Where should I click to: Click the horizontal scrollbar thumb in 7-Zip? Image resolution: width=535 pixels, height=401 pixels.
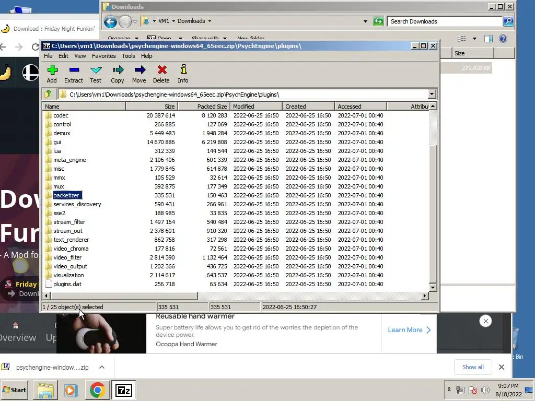[x=124, y=296]
